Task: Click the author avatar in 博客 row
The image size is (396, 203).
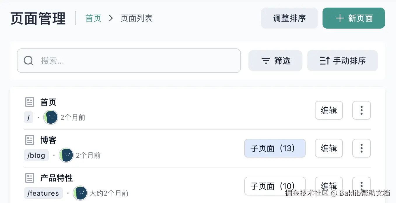Action: [66, 155]
